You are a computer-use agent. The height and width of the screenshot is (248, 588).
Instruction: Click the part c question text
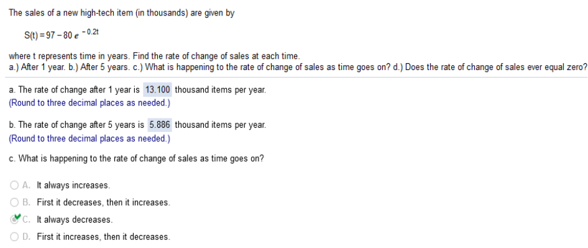pos(137,159)
